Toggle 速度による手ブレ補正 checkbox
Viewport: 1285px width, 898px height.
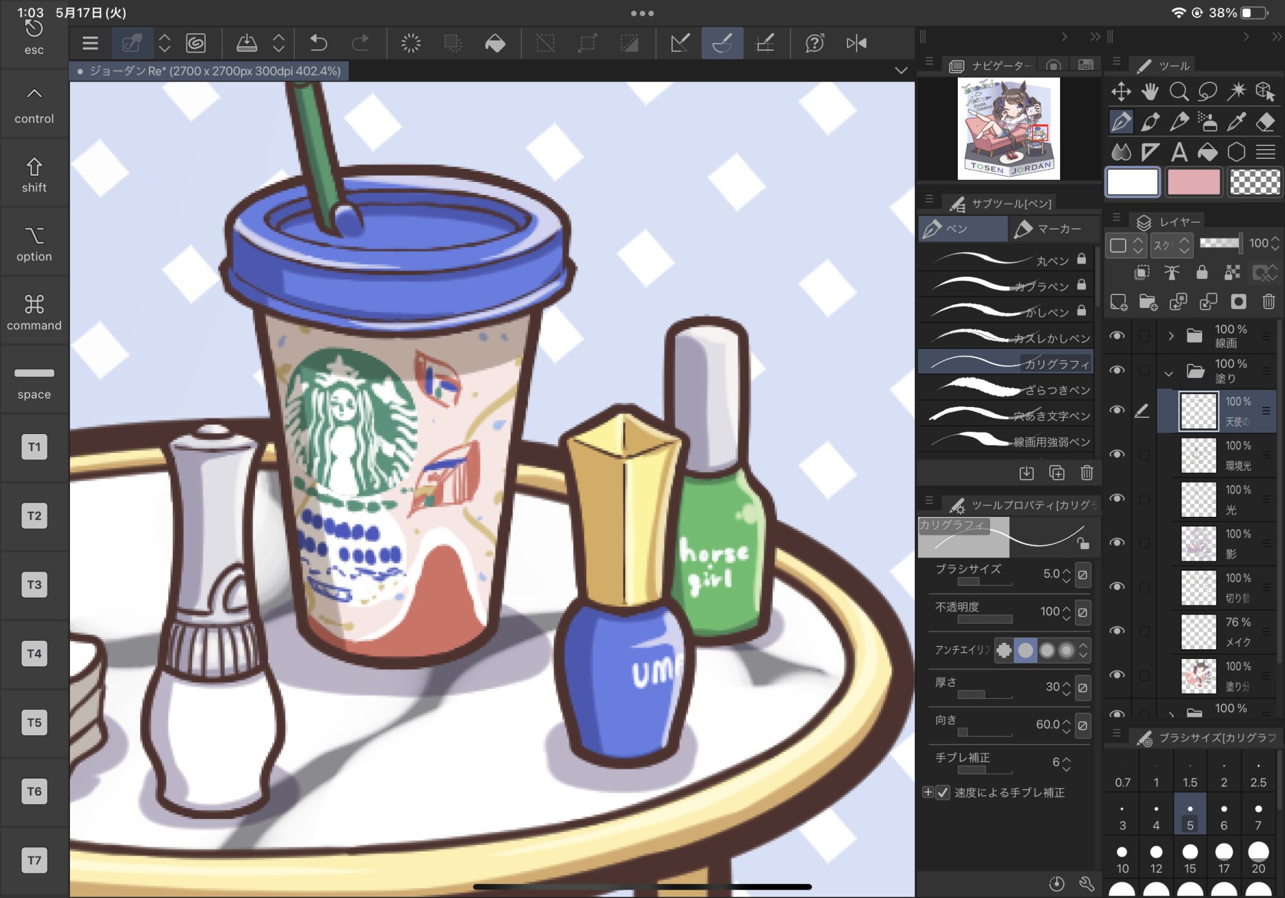tap(943, 793)
